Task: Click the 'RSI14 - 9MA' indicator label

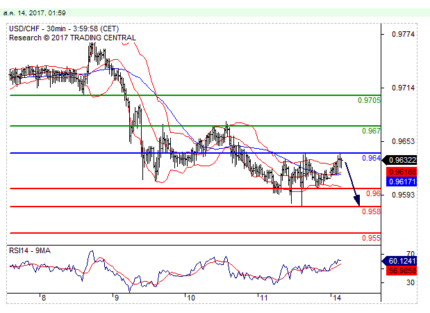Action: coord(30,250)
